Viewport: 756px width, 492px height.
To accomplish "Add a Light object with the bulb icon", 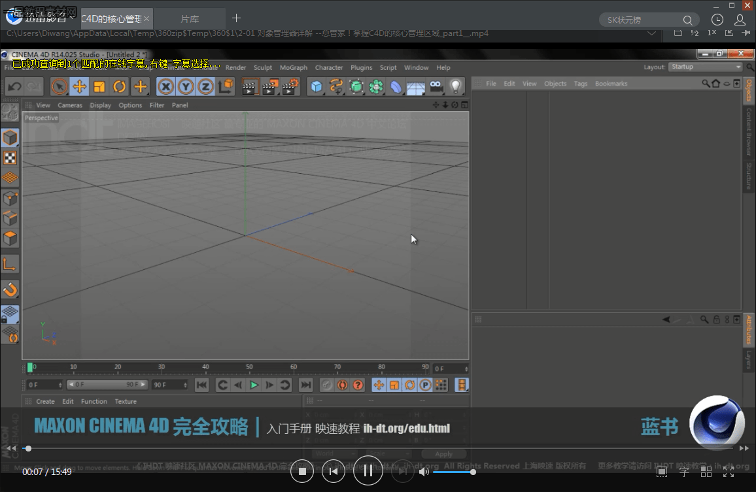I will click(456, 87).
